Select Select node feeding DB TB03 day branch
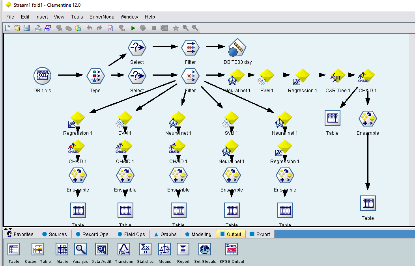Viewport: 415px width, 266px height. pos(137,48)
